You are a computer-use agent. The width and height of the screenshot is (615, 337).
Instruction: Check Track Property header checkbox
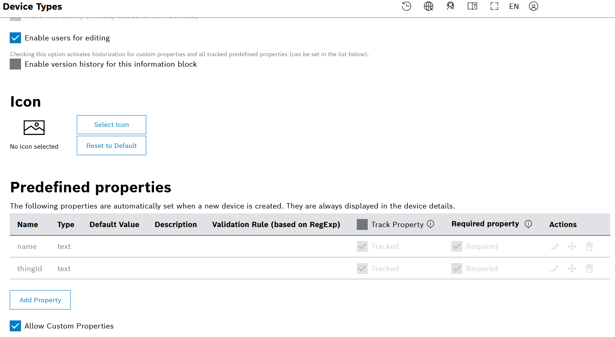[362, 225]
